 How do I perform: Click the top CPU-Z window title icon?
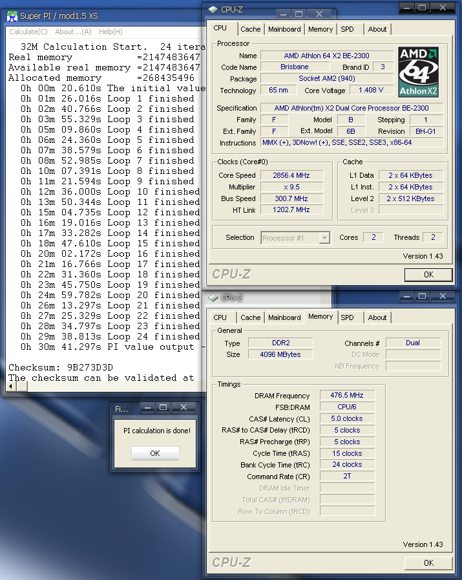point(213,10)
